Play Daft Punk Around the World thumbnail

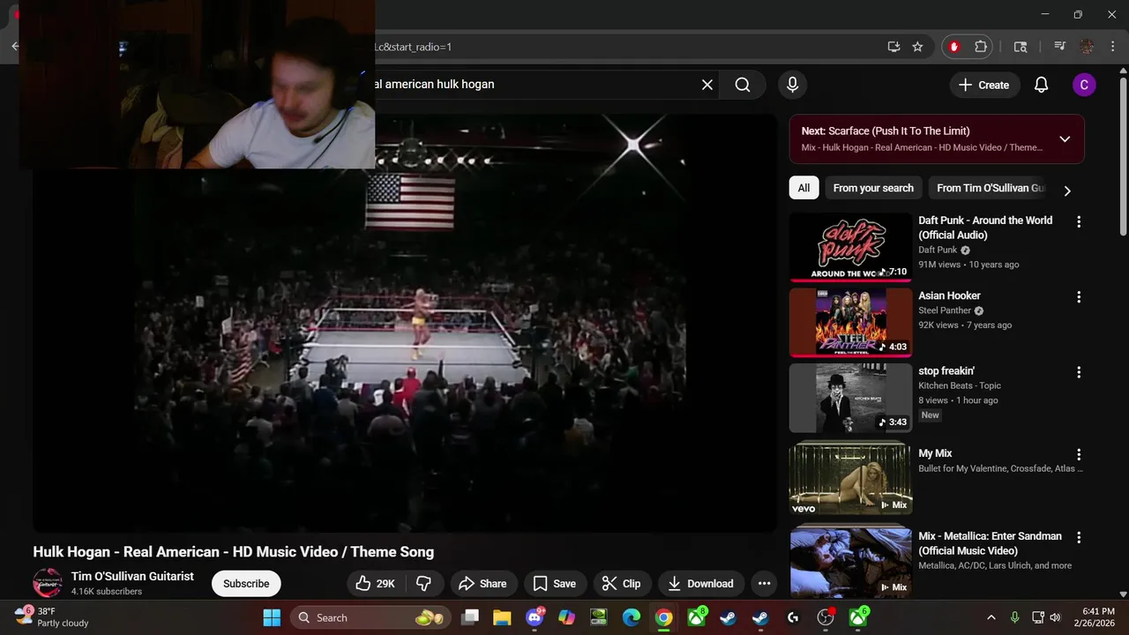coord(850,247)
